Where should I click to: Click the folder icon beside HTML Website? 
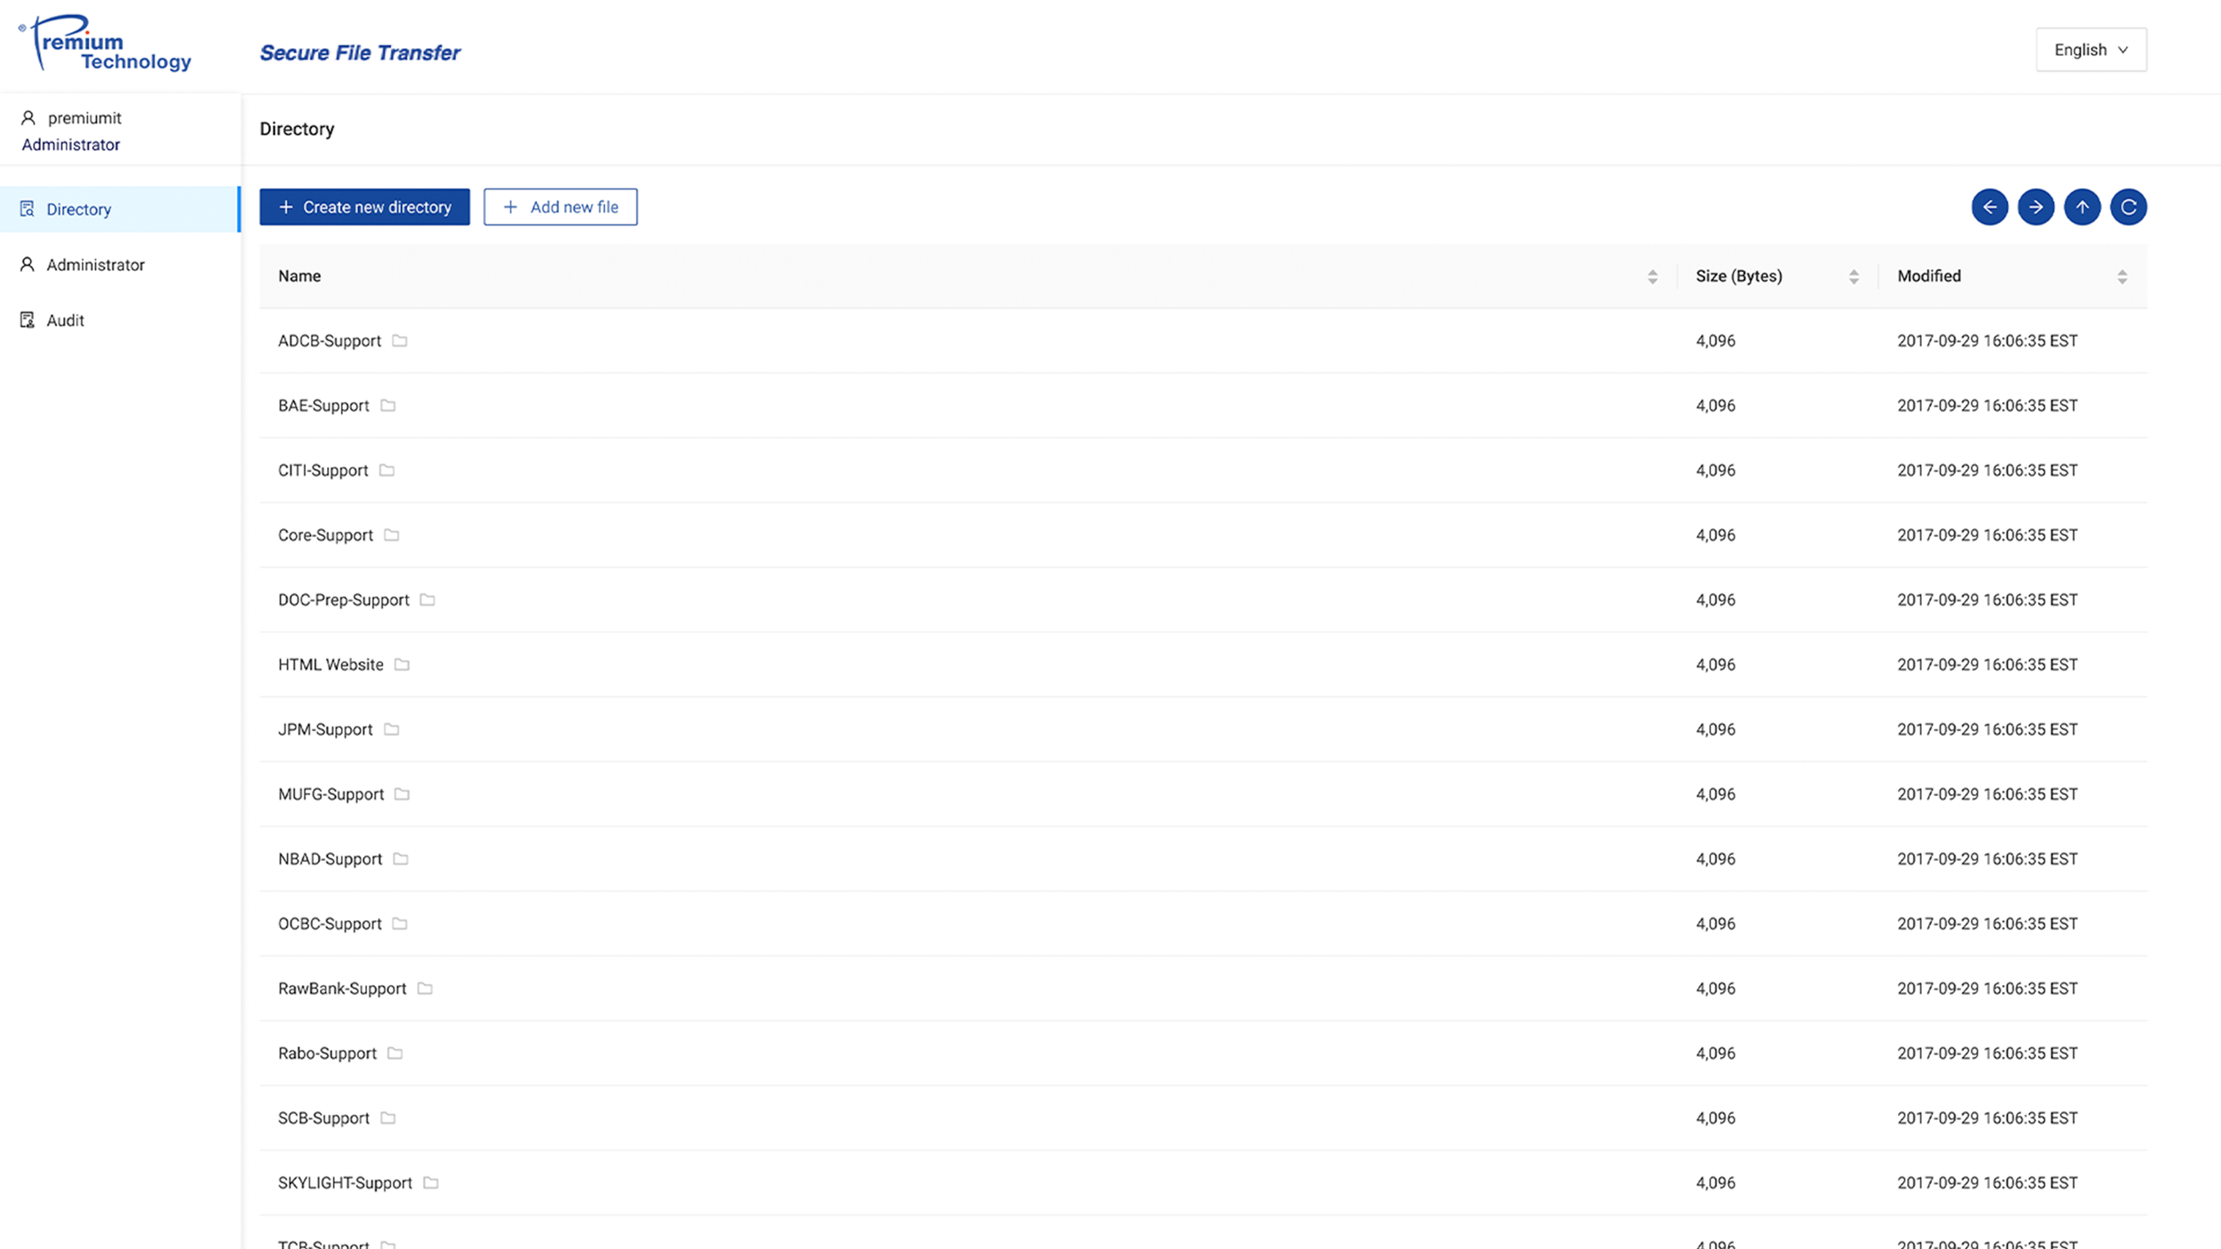pos(402,664)
